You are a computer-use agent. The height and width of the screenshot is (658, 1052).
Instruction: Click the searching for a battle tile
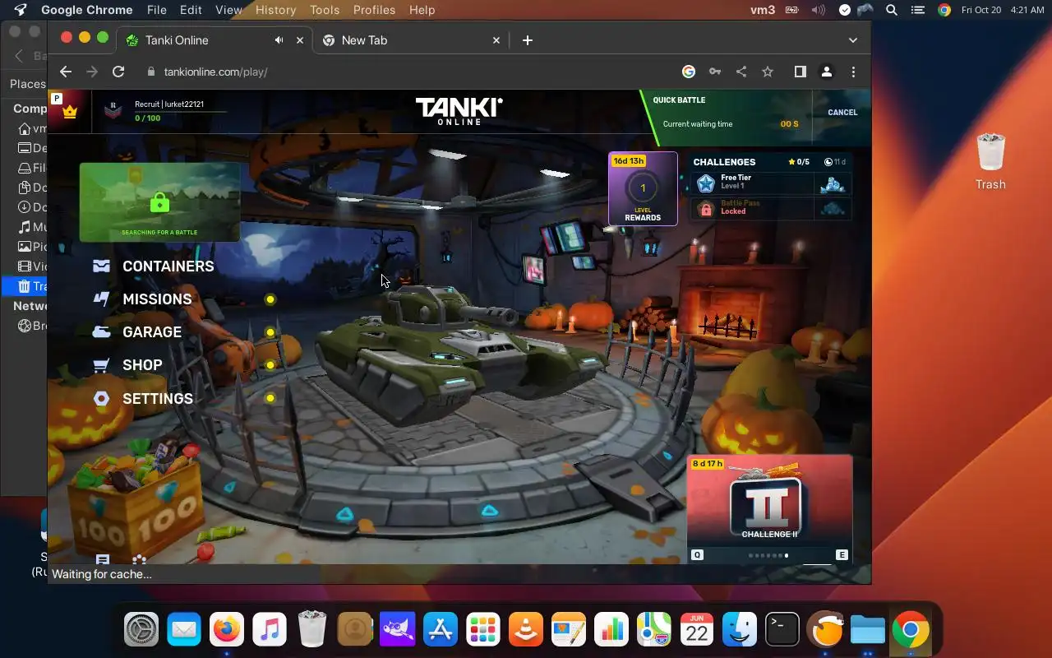coord(160,202)
